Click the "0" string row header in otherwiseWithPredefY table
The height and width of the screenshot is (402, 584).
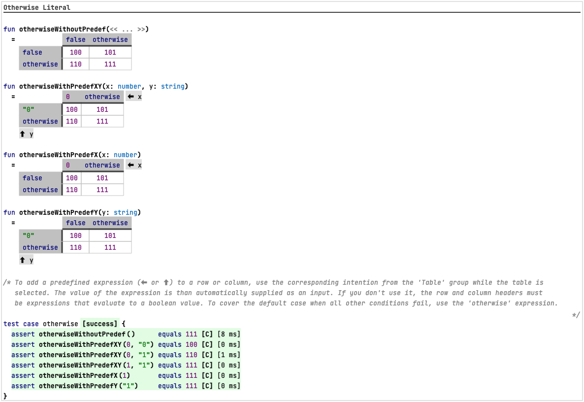point(28,235)
